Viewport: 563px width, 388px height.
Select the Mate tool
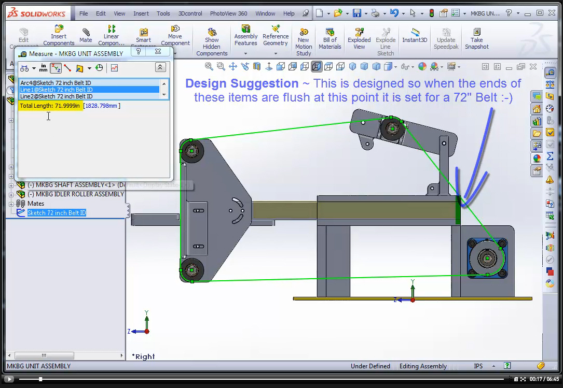[x=86, y=36]
